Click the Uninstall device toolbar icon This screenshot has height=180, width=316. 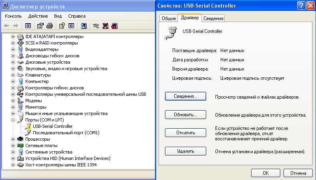[x=105, y=26]
